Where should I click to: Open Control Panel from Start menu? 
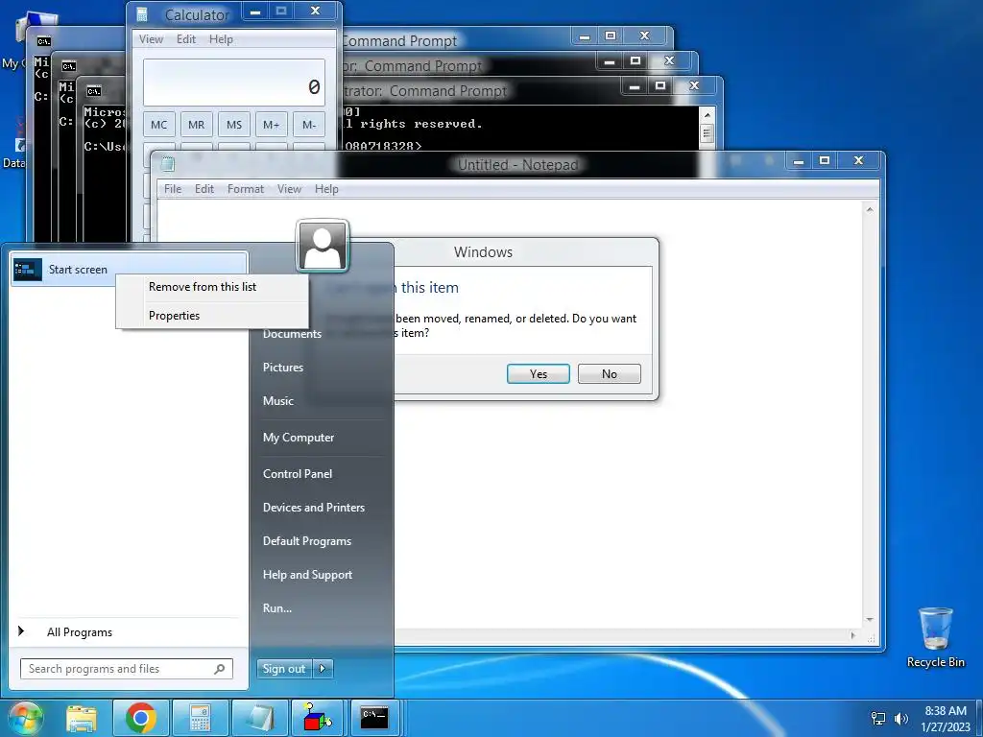point(298,474)
